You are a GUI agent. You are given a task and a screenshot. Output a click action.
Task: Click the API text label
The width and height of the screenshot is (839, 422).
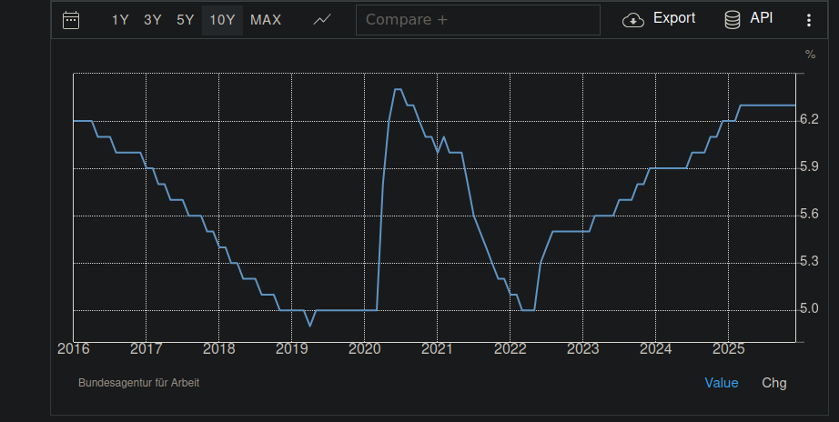[x=762, y=18]
